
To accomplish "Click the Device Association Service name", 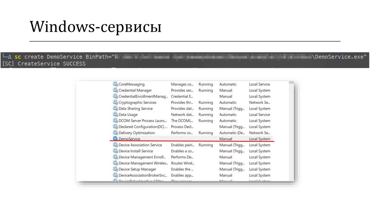I will [x=140, y=145].
